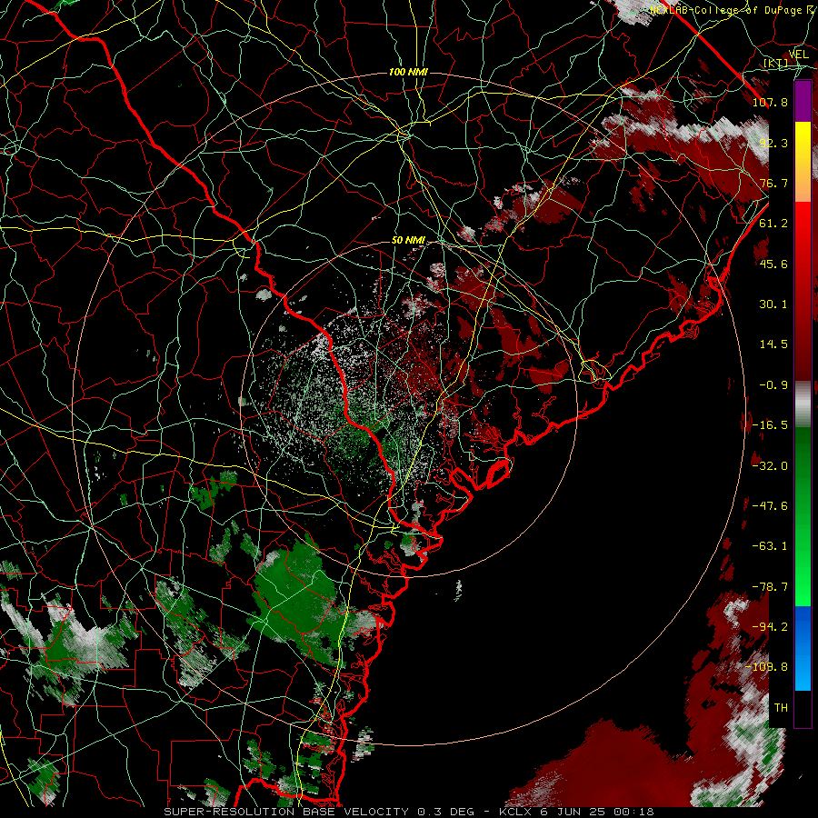Click the 76.7 scale value

click(773, 183)
